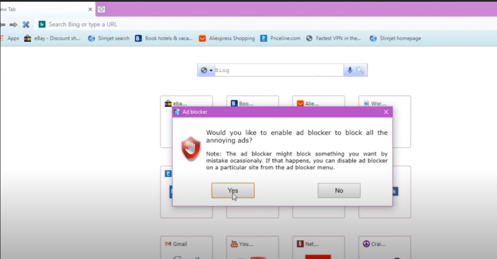Close the New Tab tab
Viewport: 497px width, 259px height.
[90, 10]
